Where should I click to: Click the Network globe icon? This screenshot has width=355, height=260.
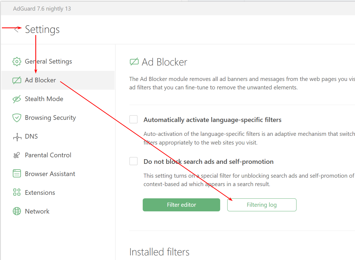coord(17,211)
